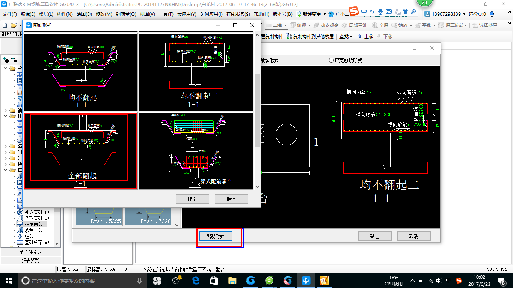The height and width of the screenshot is (288, 513).
Task: Click the notification bell icon
Action: [491, 14]
